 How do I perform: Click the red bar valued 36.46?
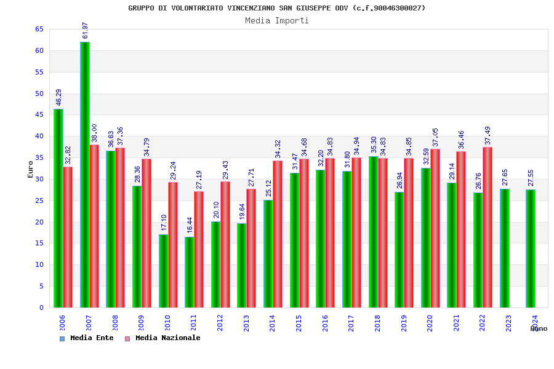[461, 229]
